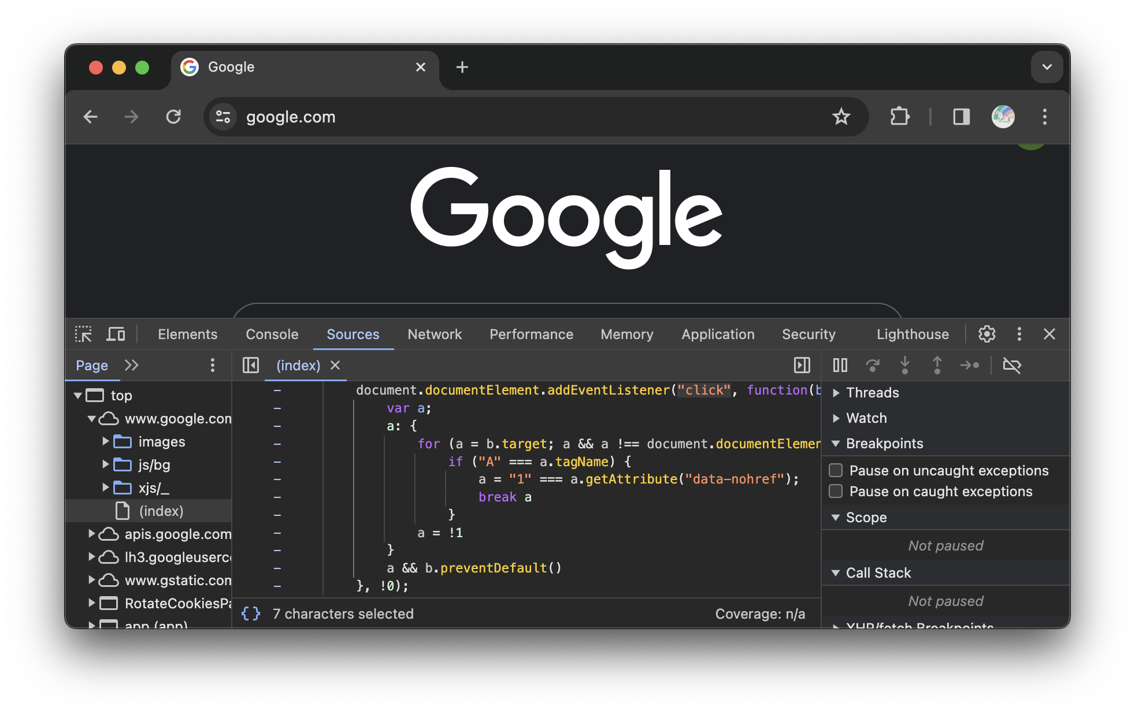Enable Pause on caught exceptions

pos(836,491)
